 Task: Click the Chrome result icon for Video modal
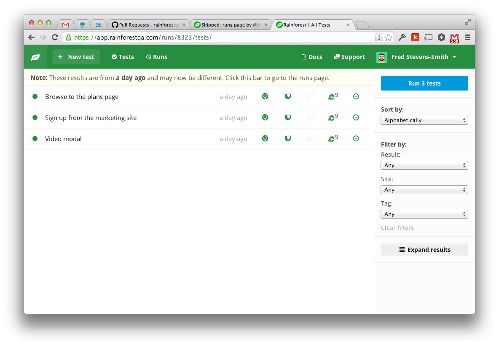(265, 139)
